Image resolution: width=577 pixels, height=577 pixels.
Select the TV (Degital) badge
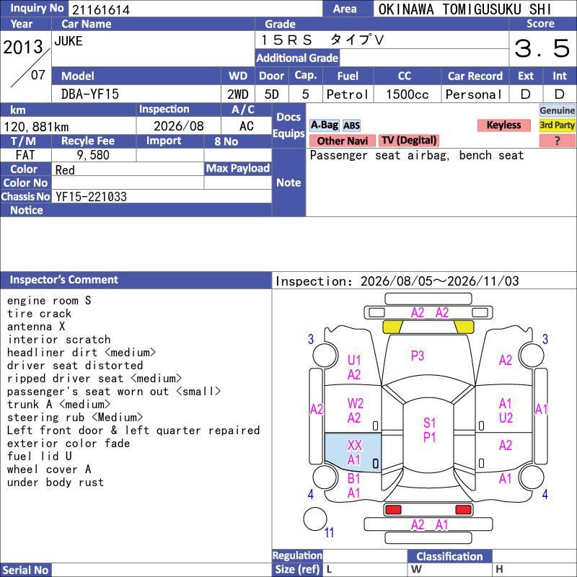[x=409, y=140]
